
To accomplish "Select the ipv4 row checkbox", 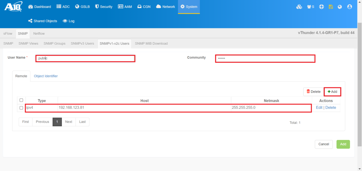I will coord(21,108).
